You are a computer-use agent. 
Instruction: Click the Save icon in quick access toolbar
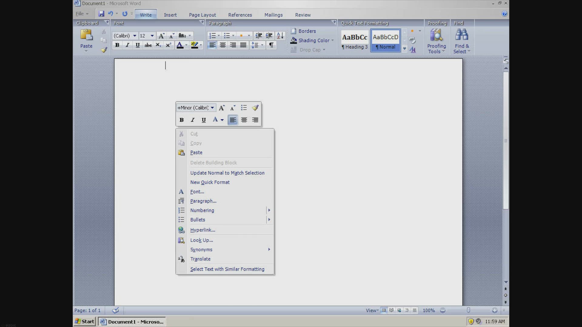pyautogui.click(x=101, y=14)
